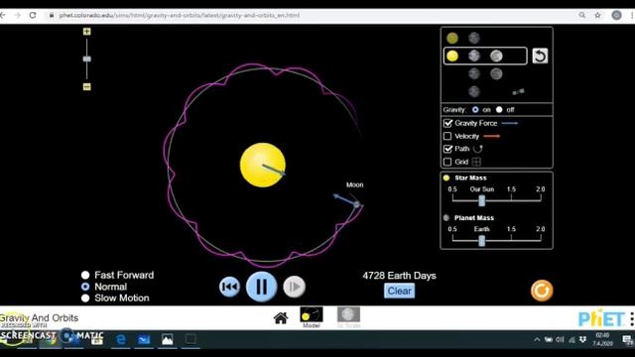Turn gravity on
The height and width of the screenshot is (357, 635).
[x=475, y=110]
